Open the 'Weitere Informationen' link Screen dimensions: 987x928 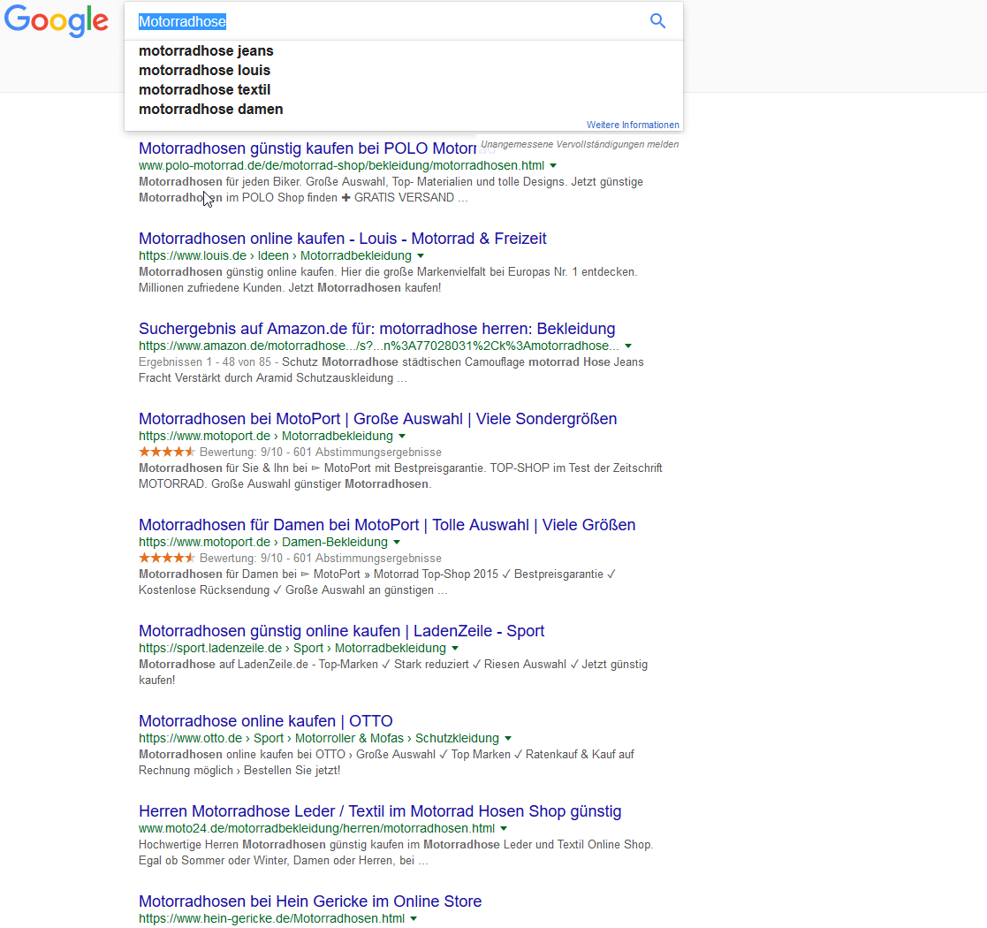(x=633, y=125)
